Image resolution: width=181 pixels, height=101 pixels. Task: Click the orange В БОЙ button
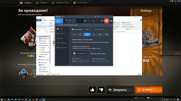coord(149,90)
